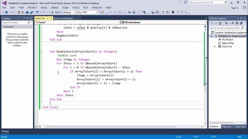Open the TEAM menu

(65, 8)
